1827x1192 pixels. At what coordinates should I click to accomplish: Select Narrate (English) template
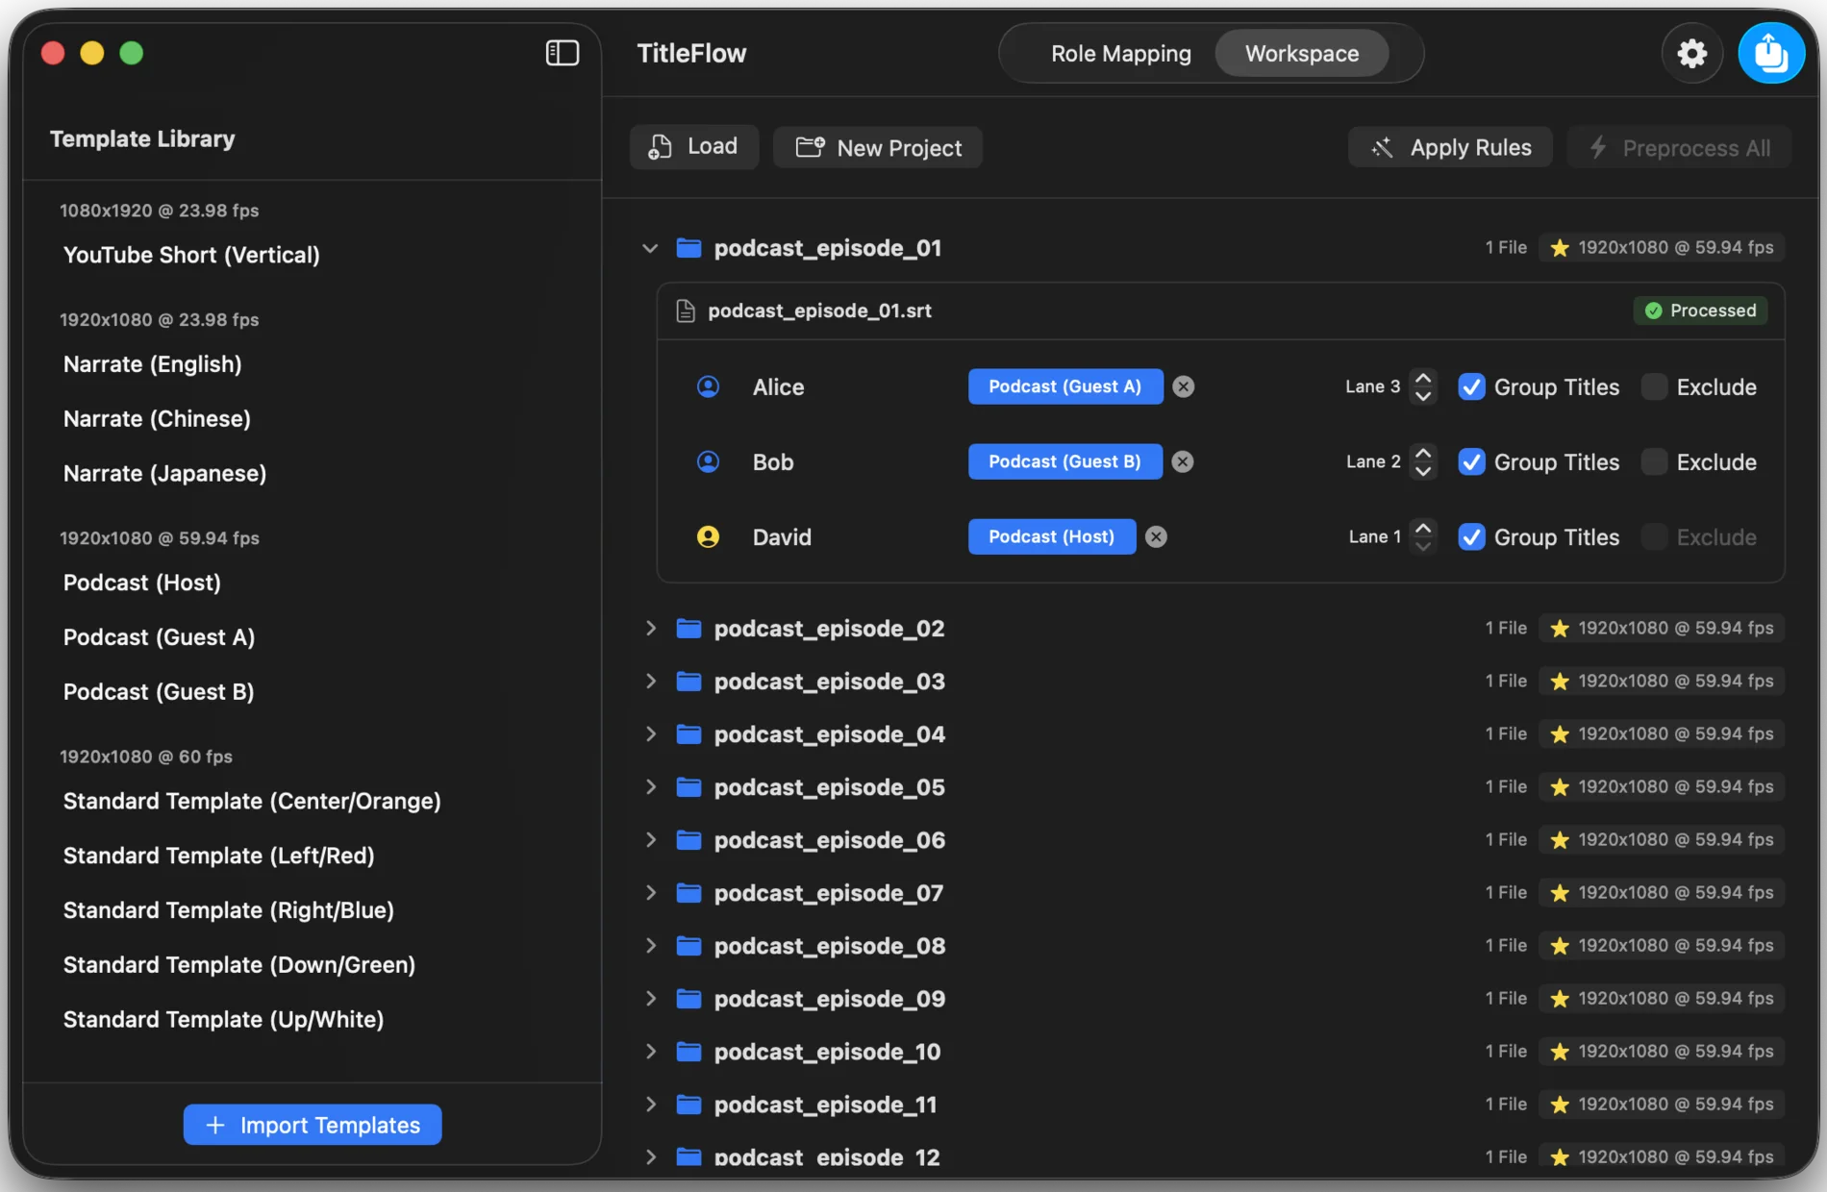(152, 364)
